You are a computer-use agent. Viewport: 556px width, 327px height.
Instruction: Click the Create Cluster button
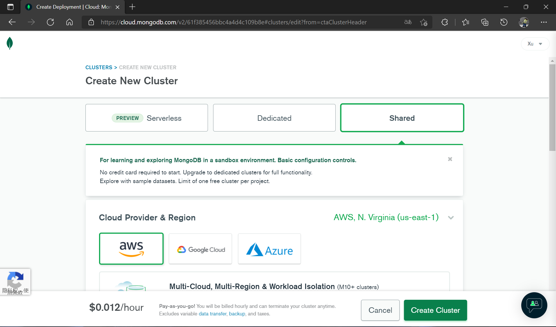pos(435,310)
